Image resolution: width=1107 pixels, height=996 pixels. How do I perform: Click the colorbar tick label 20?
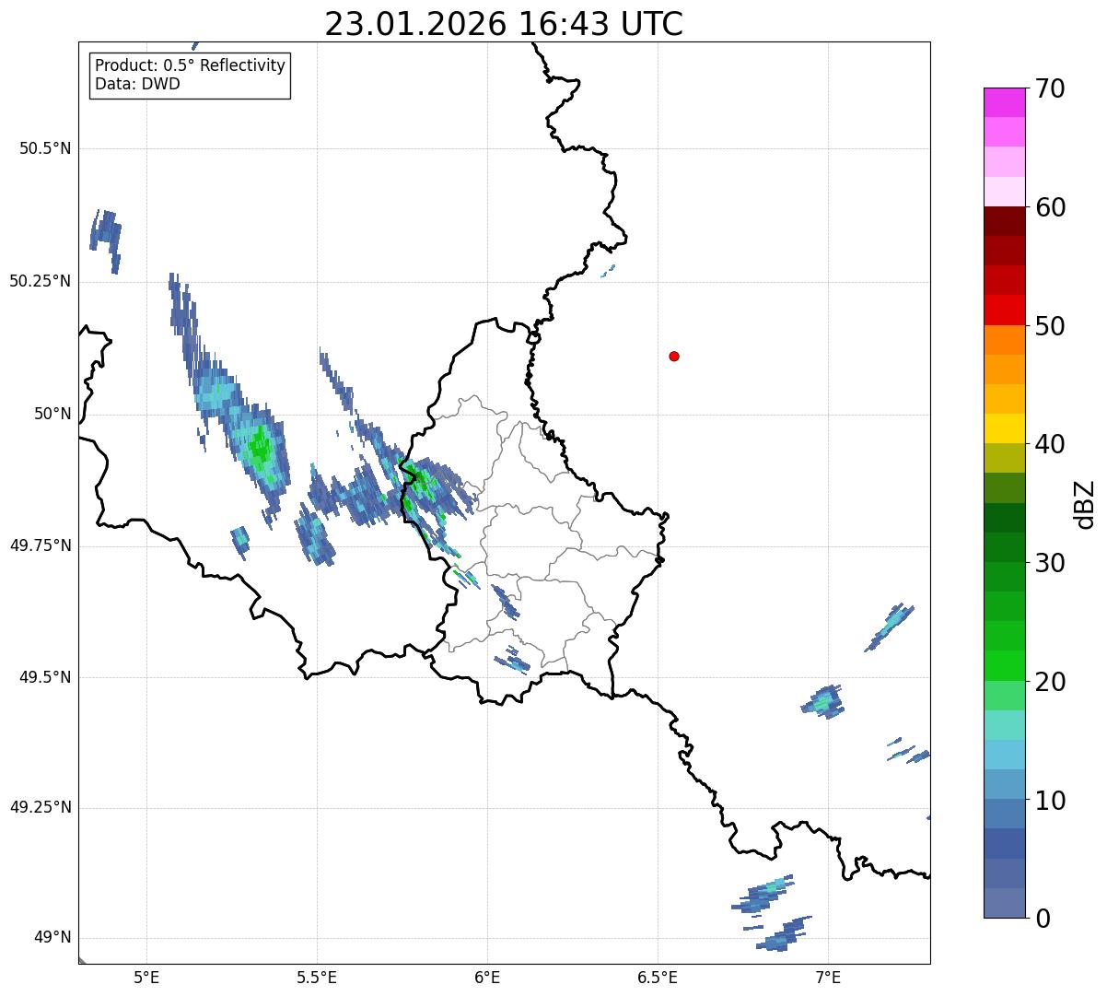(1050, 682)
